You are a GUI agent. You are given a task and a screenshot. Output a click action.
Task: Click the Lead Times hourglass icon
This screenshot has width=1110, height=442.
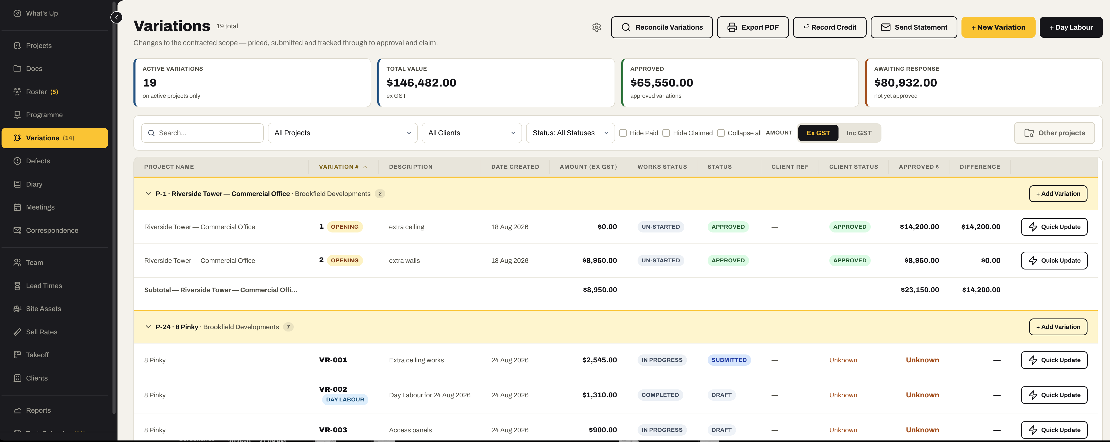17,286
